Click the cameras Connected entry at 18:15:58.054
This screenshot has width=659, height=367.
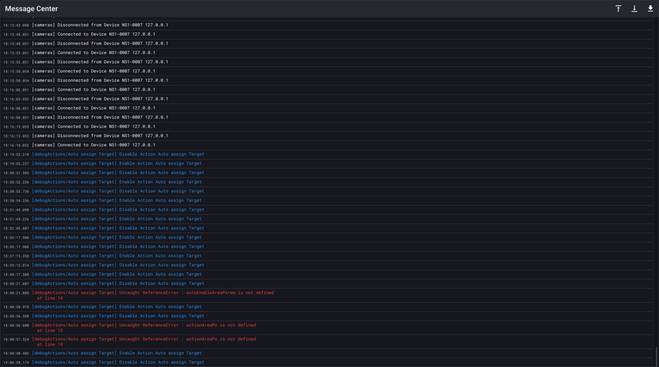(93, 71)
